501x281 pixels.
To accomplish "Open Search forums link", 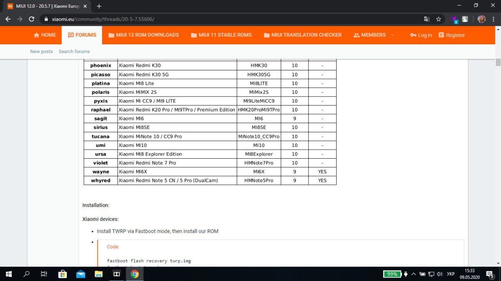I will [x=74, y=52].
